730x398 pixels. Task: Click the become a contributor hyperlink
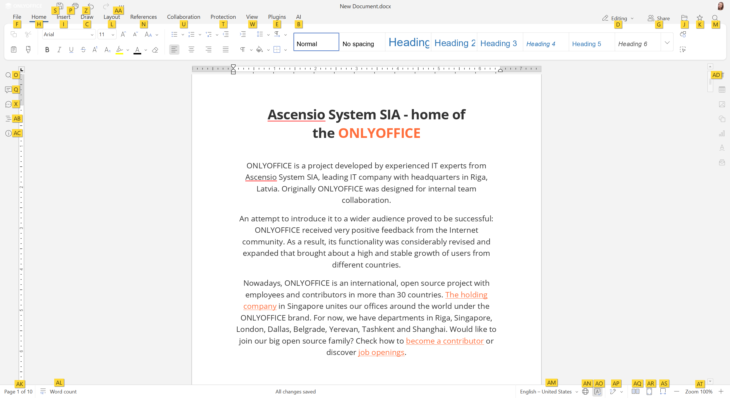[x=444, y=341]
